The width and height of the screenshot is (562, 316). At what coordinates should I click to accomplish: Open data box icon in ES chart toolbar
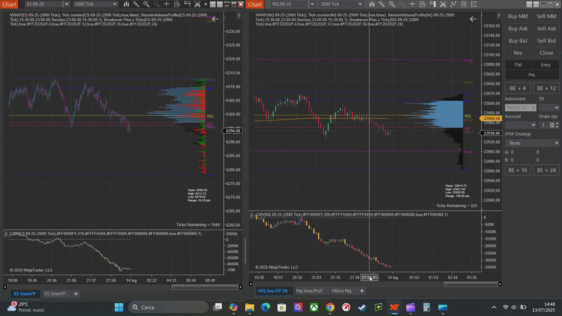pos(177,4)
